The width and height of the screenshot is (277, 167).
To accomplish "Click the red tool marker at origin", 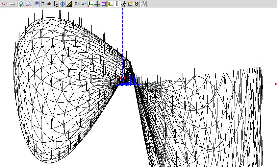I will (x=122, y=80).
